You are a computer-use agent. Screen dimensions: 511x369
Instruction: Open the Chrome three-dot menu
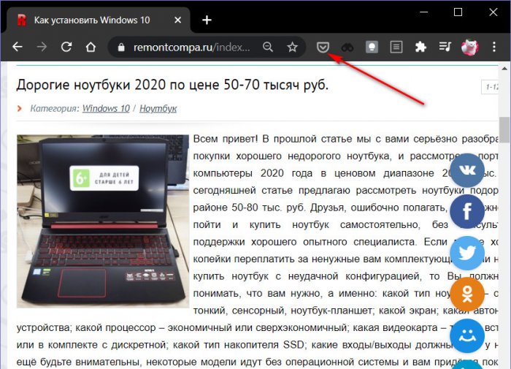coord(494,47)
